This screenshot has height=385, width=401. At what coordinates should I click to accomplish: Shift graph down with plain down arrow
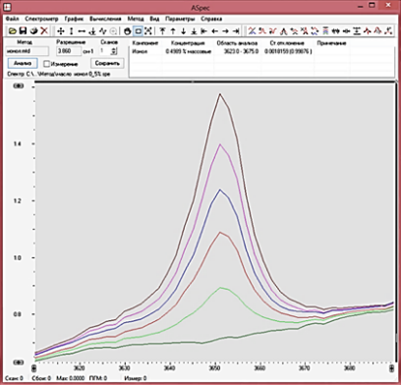pyautogui.click(x=184, y=31)
